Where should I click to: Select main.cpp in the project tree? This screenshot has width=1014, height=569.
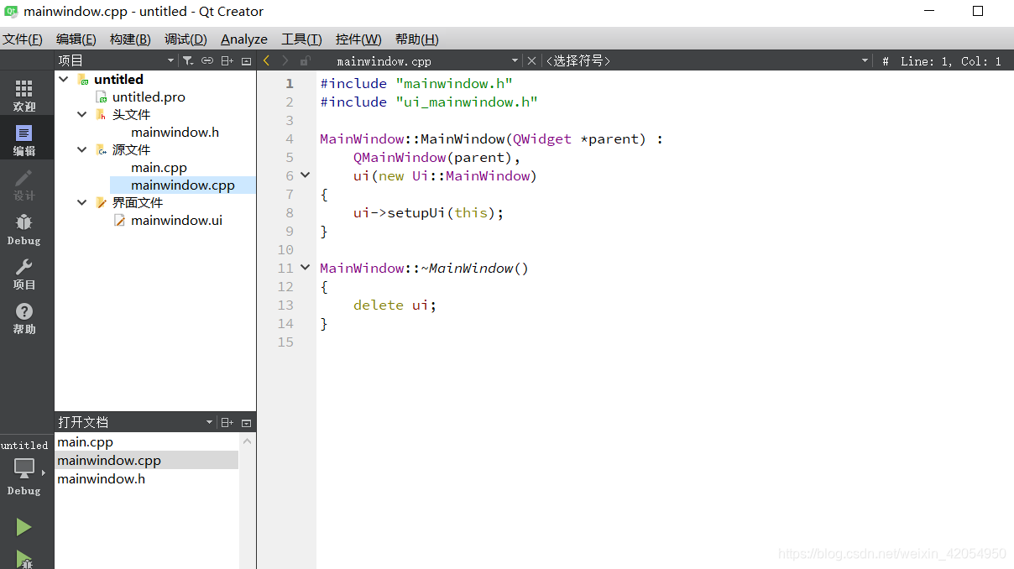coord(159,167)
